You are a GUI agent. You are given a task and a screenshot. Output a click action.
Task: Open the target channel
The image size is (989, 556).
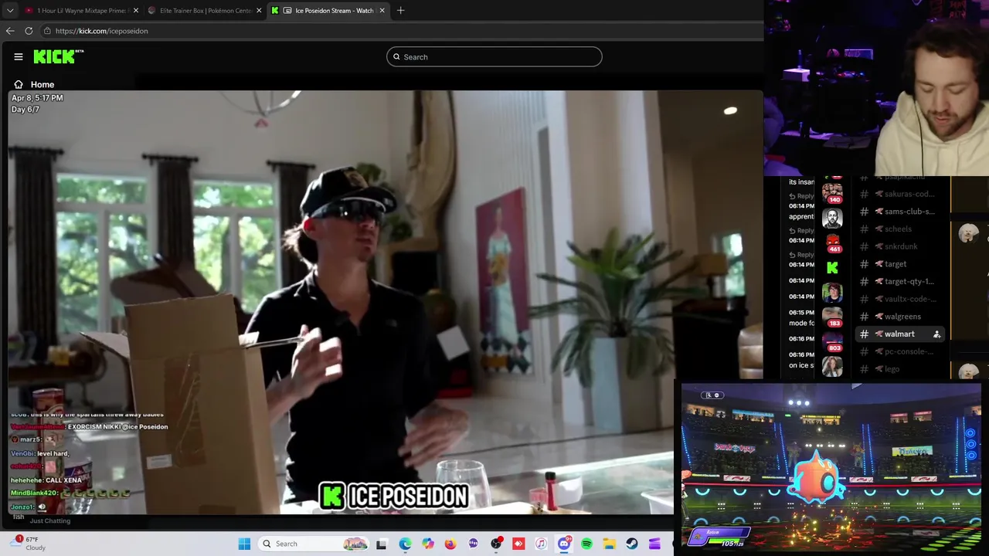(x=902, y=264)
